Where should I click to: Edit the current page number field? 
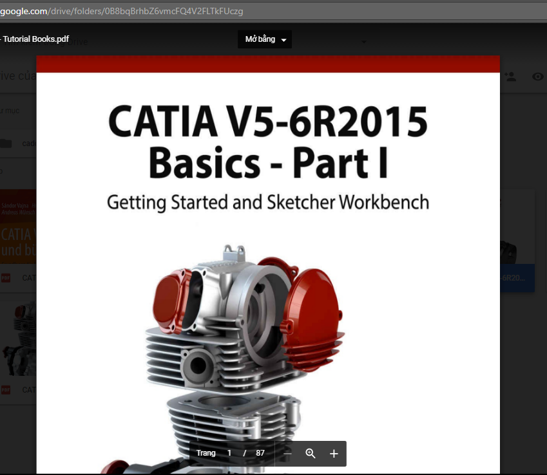coord(229,453)
